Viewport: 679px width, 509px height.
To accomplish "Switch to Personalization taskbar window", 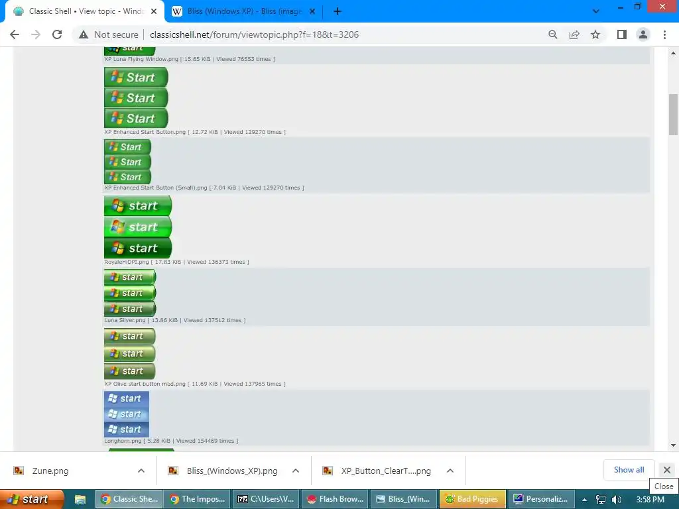I will pyautogui.click(x=541, y=499).
